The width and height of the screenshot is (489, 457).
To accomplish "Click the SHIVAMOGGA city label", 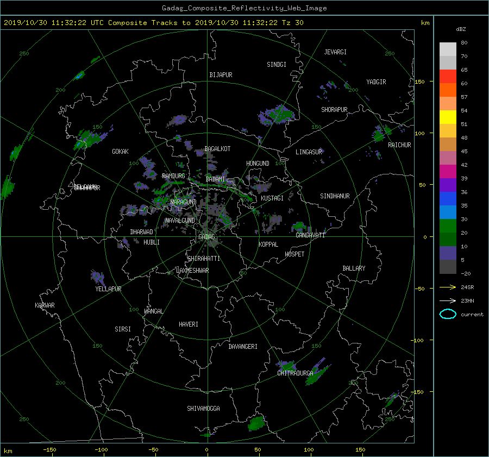I will 203,409.
